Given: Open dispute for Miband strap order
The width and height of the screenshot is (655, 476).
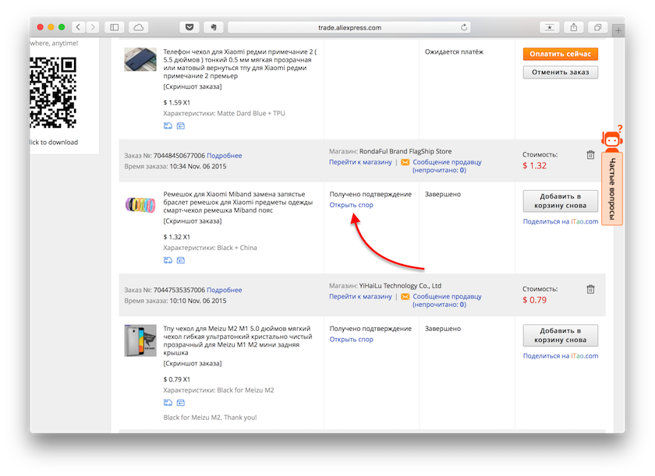Looking at the screenshot, I should tap(352, 205).
